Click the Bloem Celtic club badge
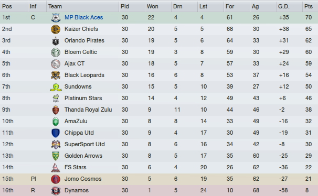The image size is (318, 196). click(x=56, y=52)
